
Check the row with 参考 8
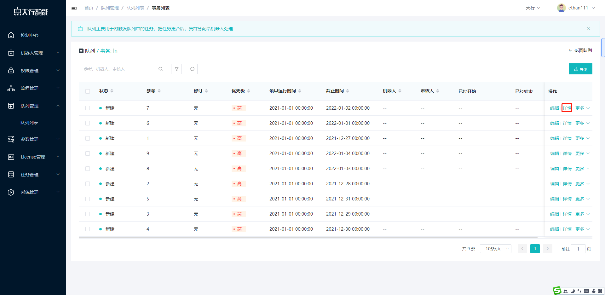(88, 169)
